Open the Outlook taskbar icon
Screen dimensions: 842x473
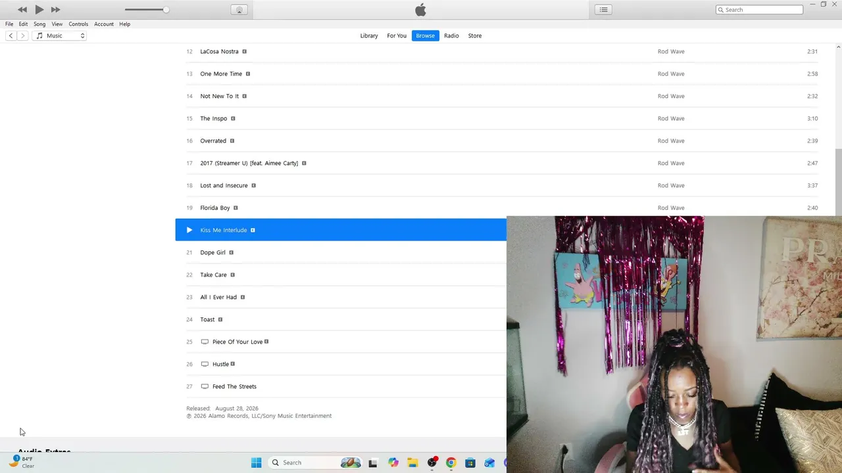(x=489, y=462)
